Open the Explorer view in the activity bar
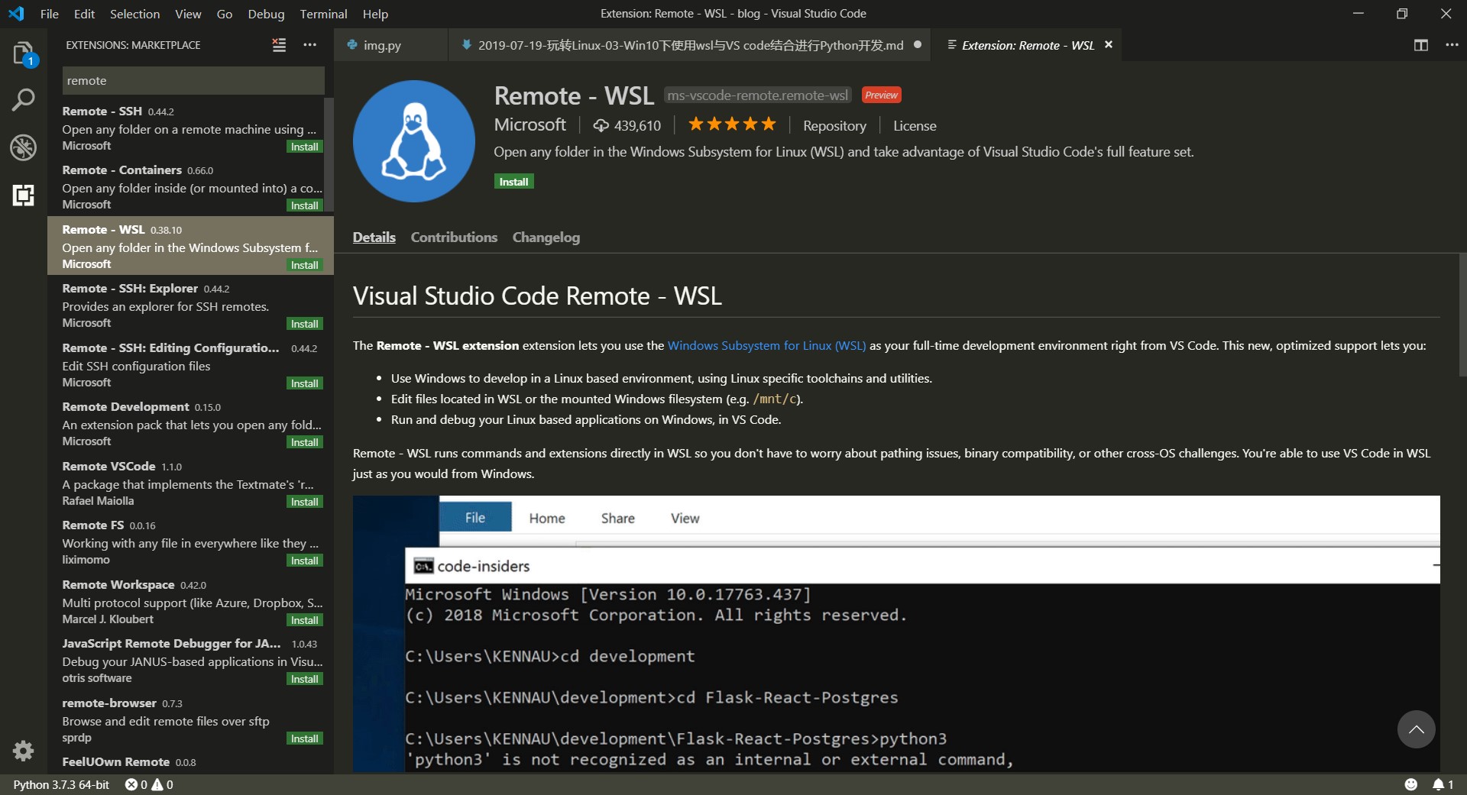The height and width of the screenshot is (795, 1467). (x=23, y=53)
